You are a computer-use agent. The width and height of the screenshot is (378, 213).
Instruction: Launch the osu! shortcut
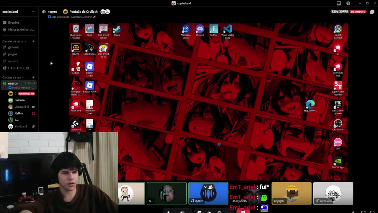pos(338,144)
